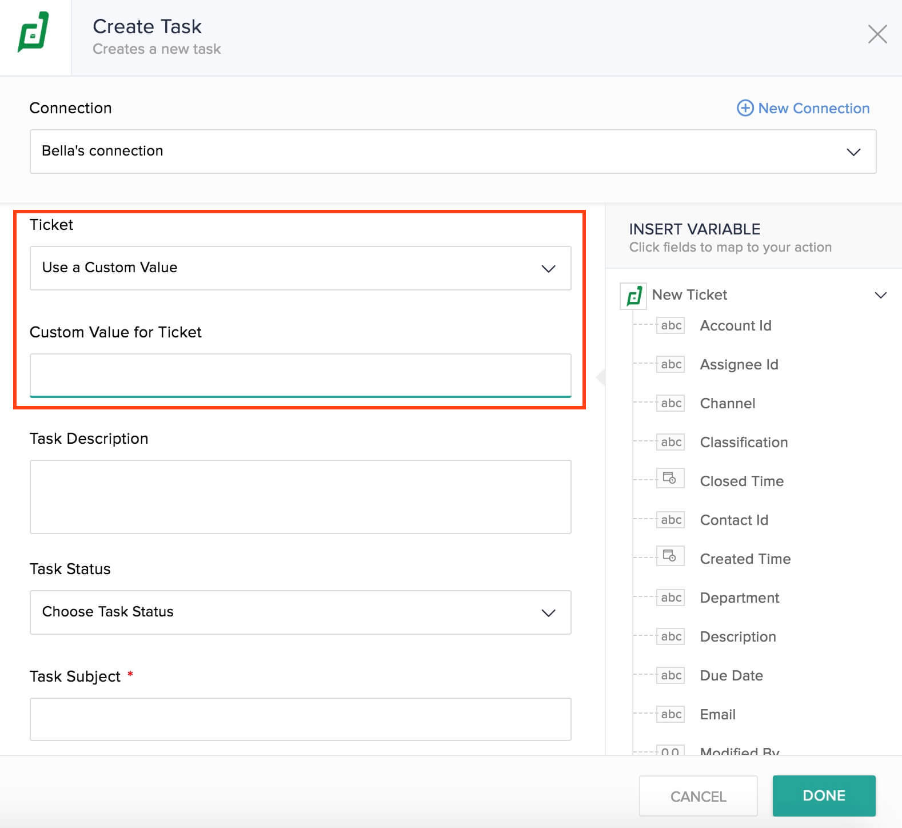
Task: Collapse the New Ticket variable tree
Action: [880, 295]
